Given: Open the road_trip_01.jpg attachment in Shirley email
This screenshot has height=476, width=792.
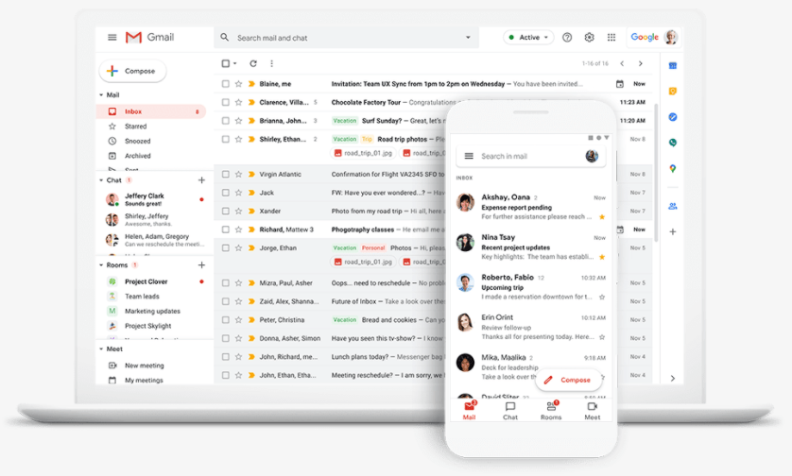Looking at the screenshot, I should point(363,153).
